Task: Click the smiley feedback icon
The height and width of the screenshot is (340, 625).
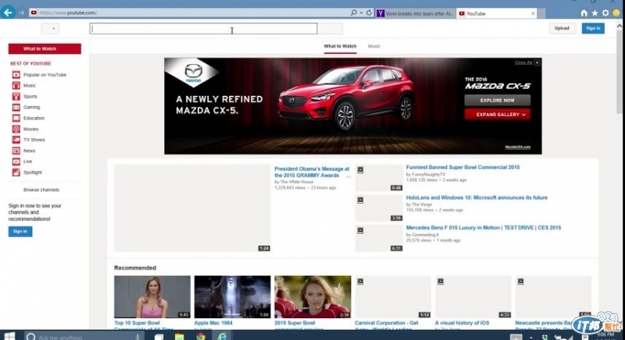Action: click(616, 13)
